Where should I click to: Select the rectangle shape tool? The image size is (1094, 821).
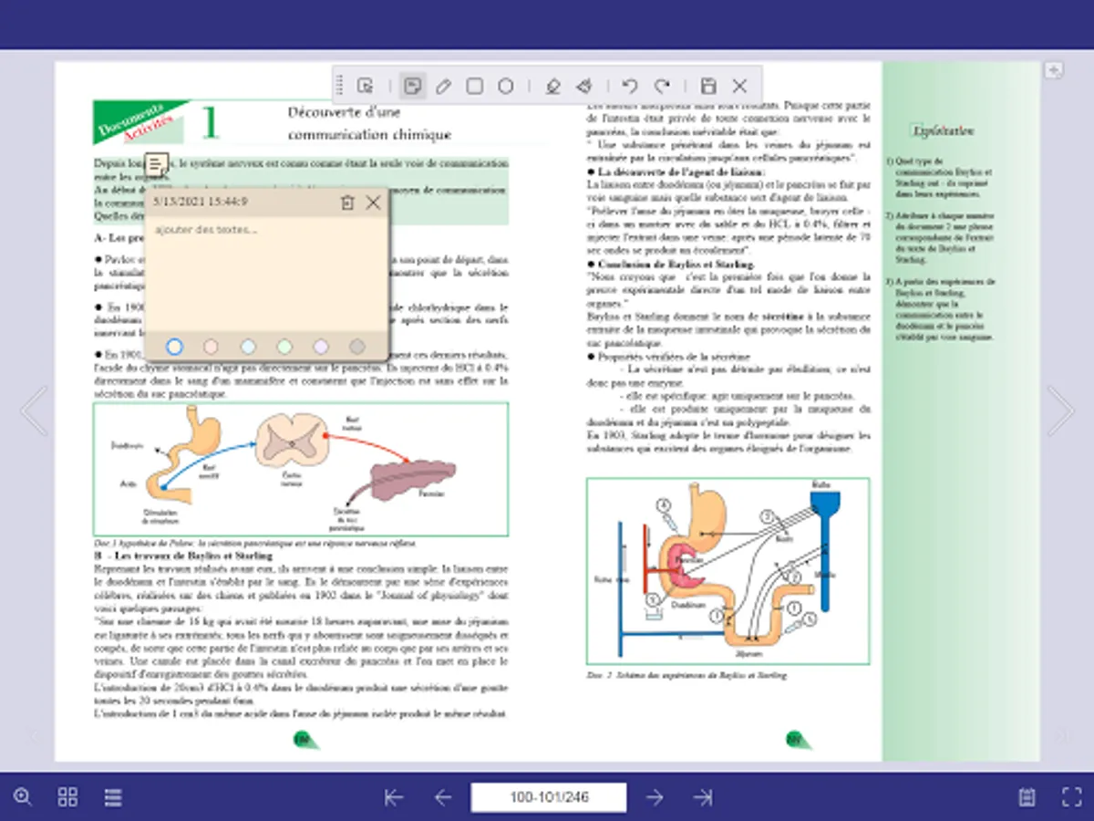(474, 87)
